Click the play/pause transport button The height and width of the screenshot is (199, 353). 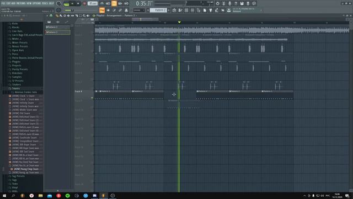click(72, 3)
